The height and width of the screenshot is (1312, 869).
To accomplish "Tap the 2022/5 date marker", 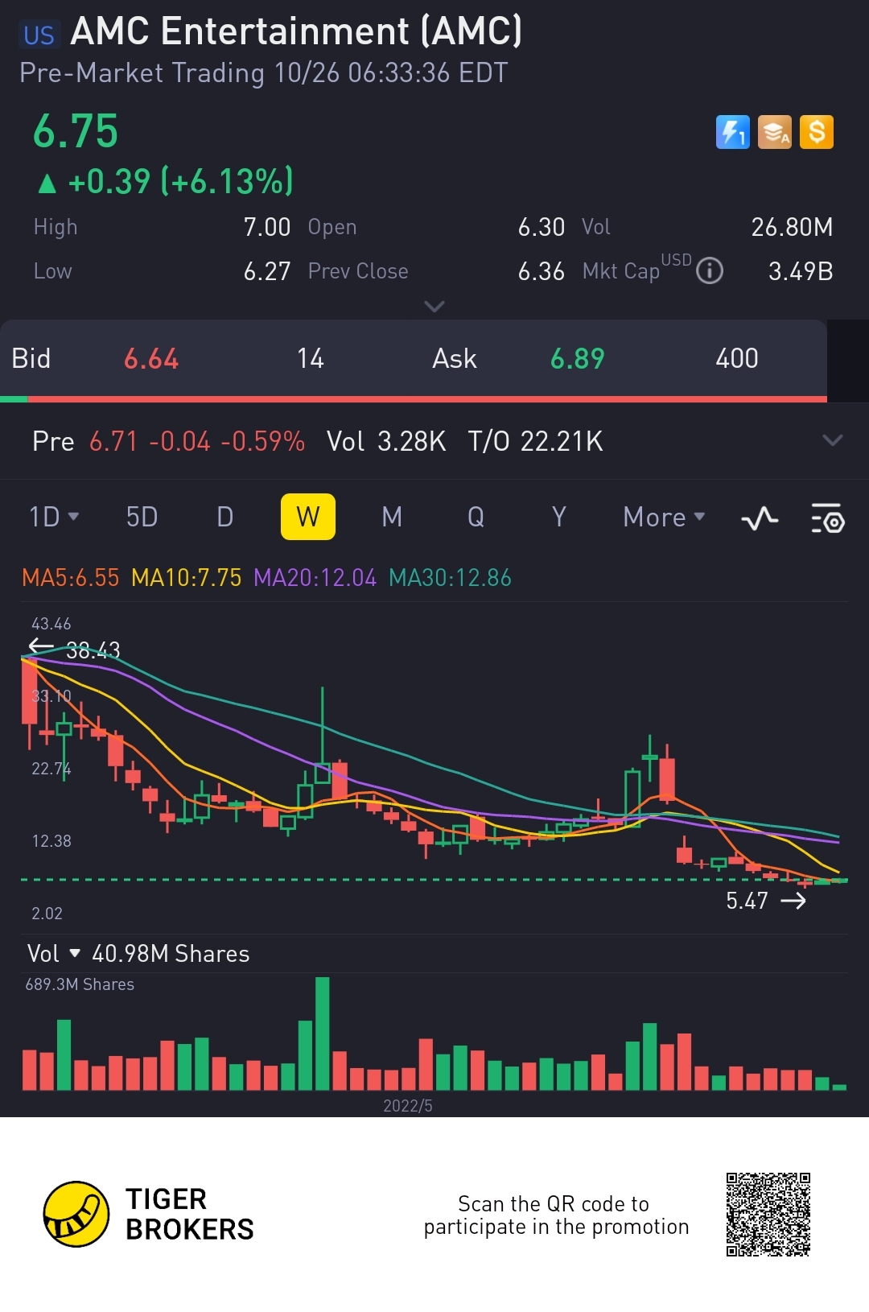I will coord(408,1106).
